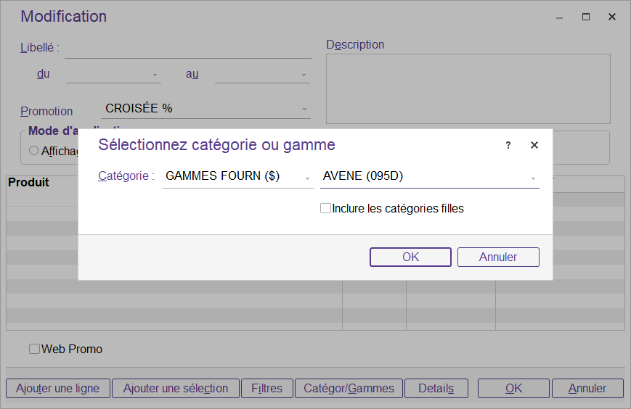Click Ajouter une sélection button

tap(176, 388)
